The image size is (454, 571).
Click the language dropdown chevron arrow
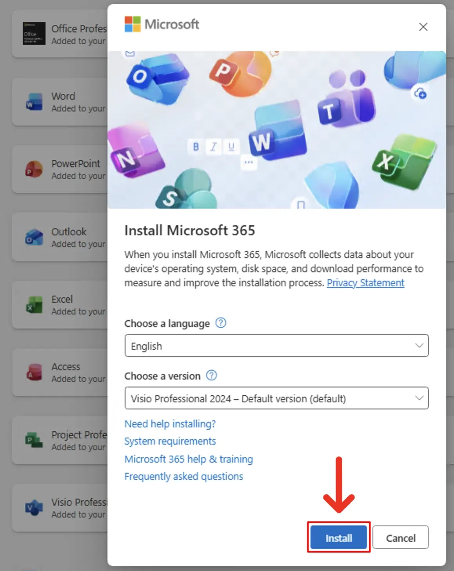tap(419, 346)
